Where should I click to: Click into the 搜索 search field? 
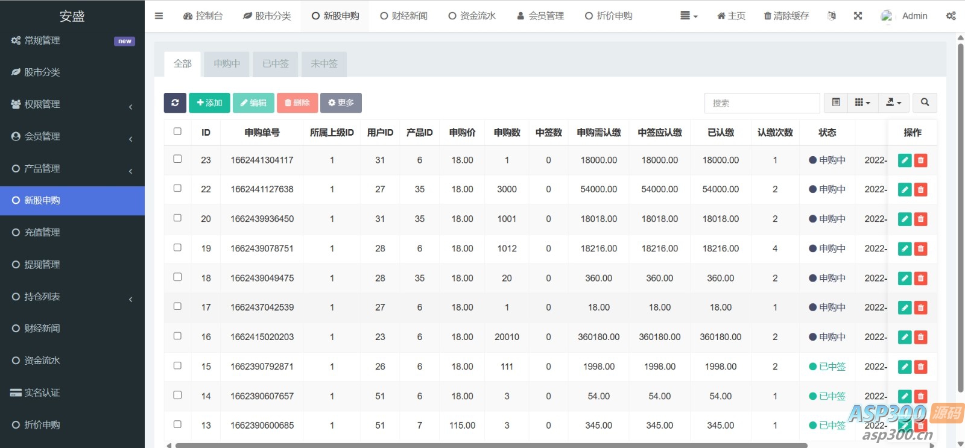click(762, 103)
